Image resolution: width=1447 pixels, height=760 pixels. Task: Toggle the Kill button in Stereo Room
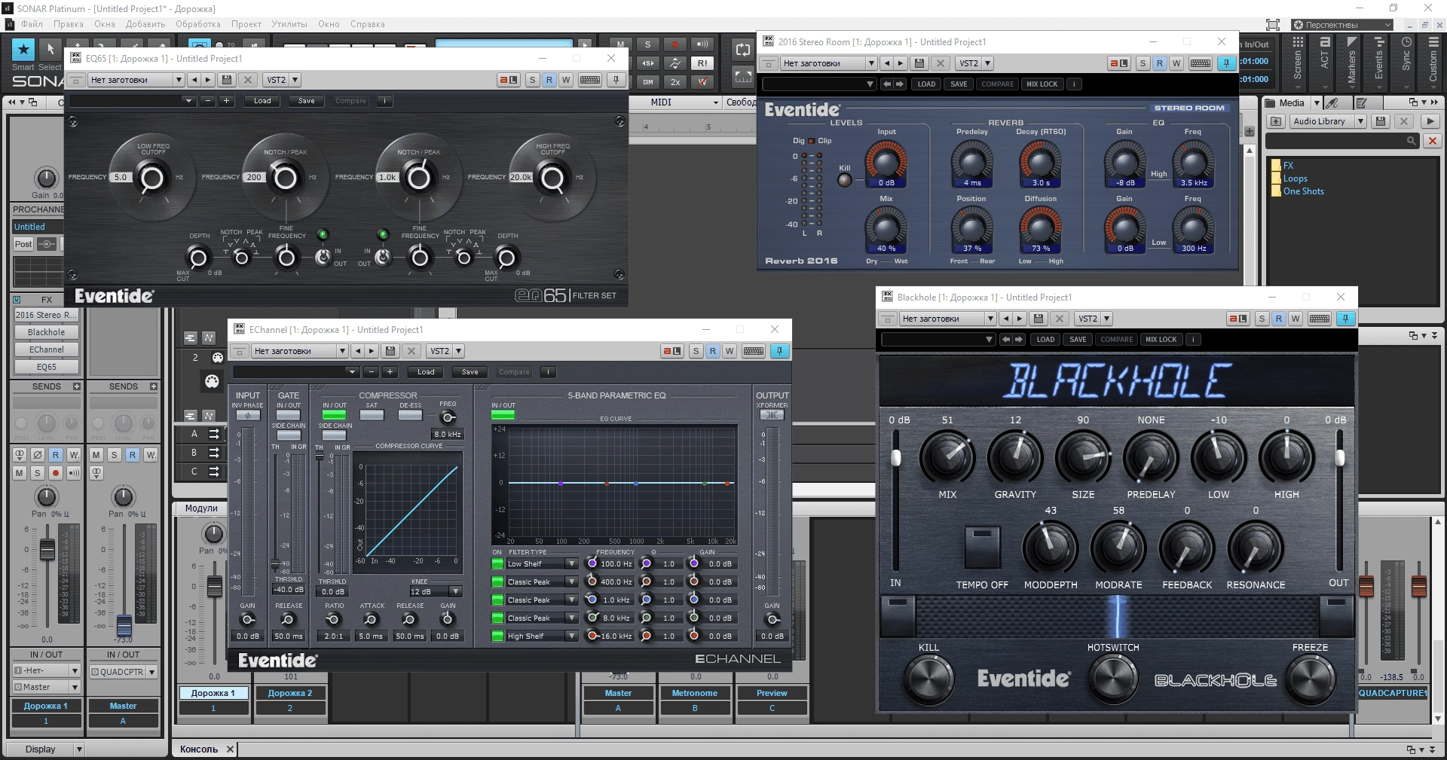tap(845, 180)
